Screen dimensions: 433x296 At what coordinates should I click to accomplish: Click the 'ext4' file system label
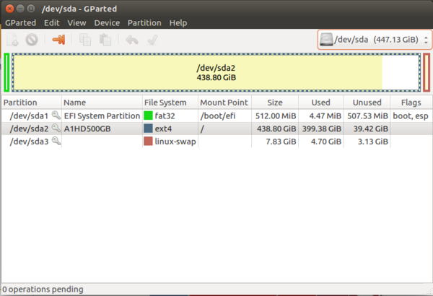click(163, 129)
